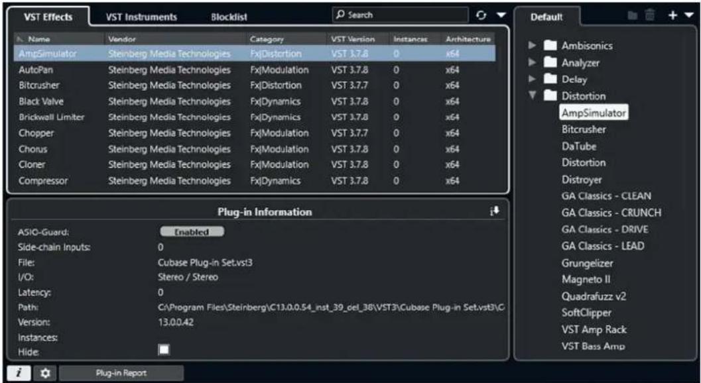Screen dimensions: 701x383
Task: Click the new folder icon in collection panel
Action: pyautogui.click(x=633, y=16)
